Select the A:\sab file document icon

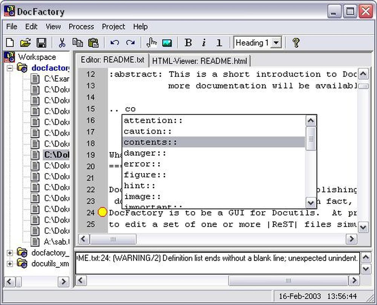(x=35, y=242)
